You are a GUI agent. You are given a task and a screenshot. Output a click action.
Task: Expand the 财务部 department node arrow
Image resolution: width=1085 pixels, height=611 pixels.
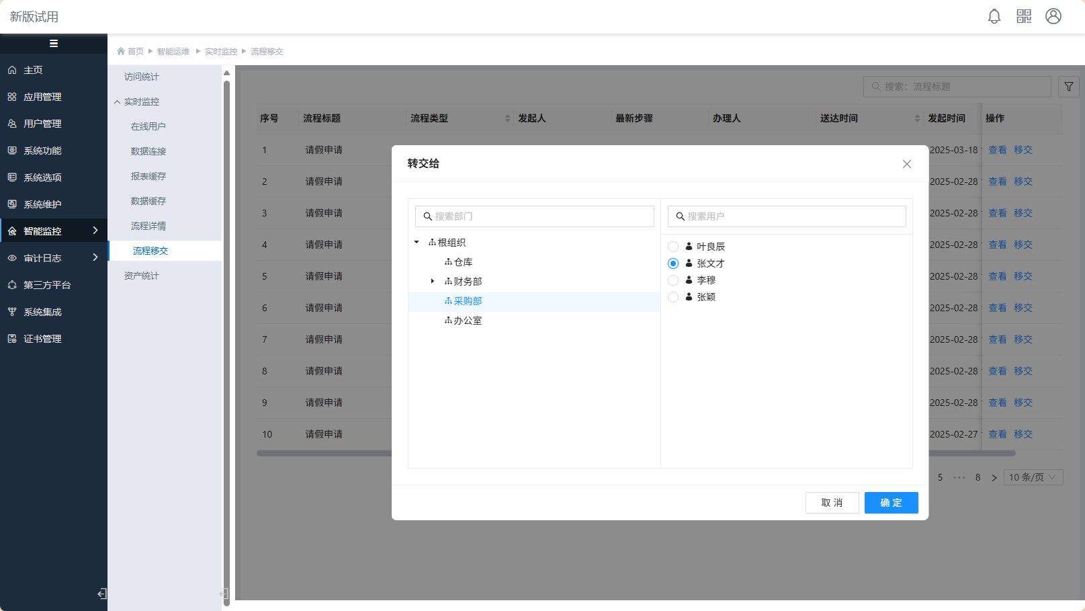coord(433,282)
